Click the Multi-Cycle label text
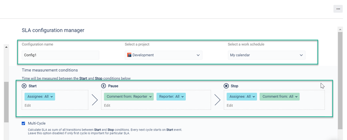This screenshot has height=140, width=347. [x=37, y=123]
